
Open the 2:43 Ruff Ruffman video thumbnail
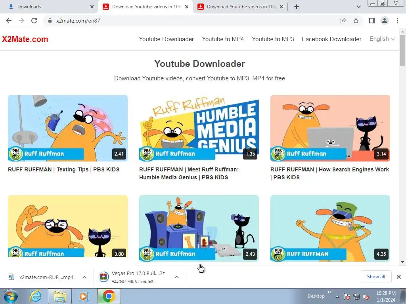point(199,228)
